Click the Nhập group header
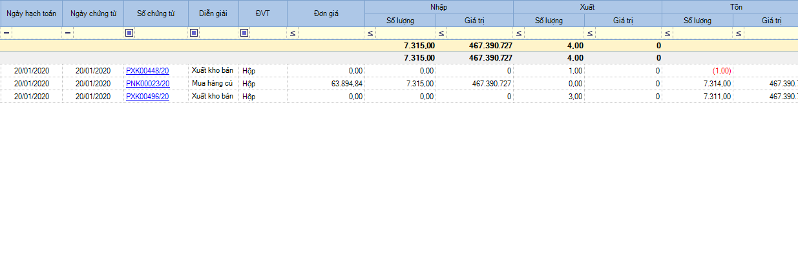798x268 pixels. click(x=439, y=6)
